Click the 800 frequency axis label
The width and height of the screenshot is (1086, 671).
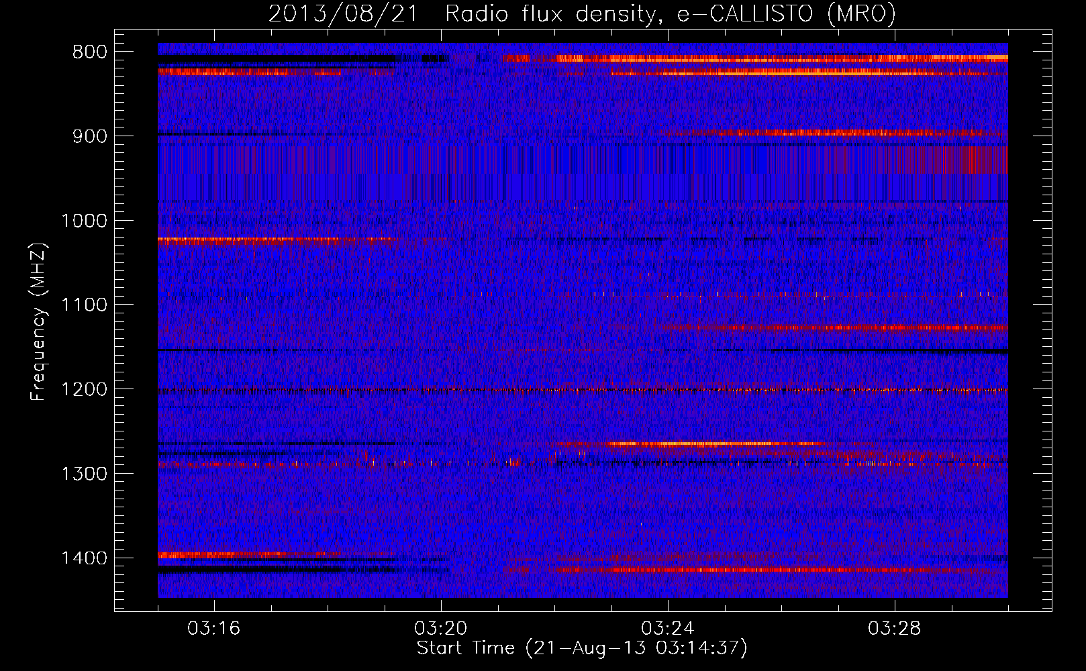point(89,52)
